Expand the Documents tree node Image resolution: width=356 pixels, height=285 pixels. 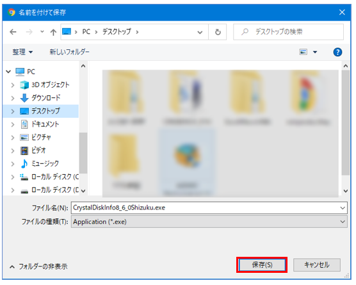click(13, 124)
